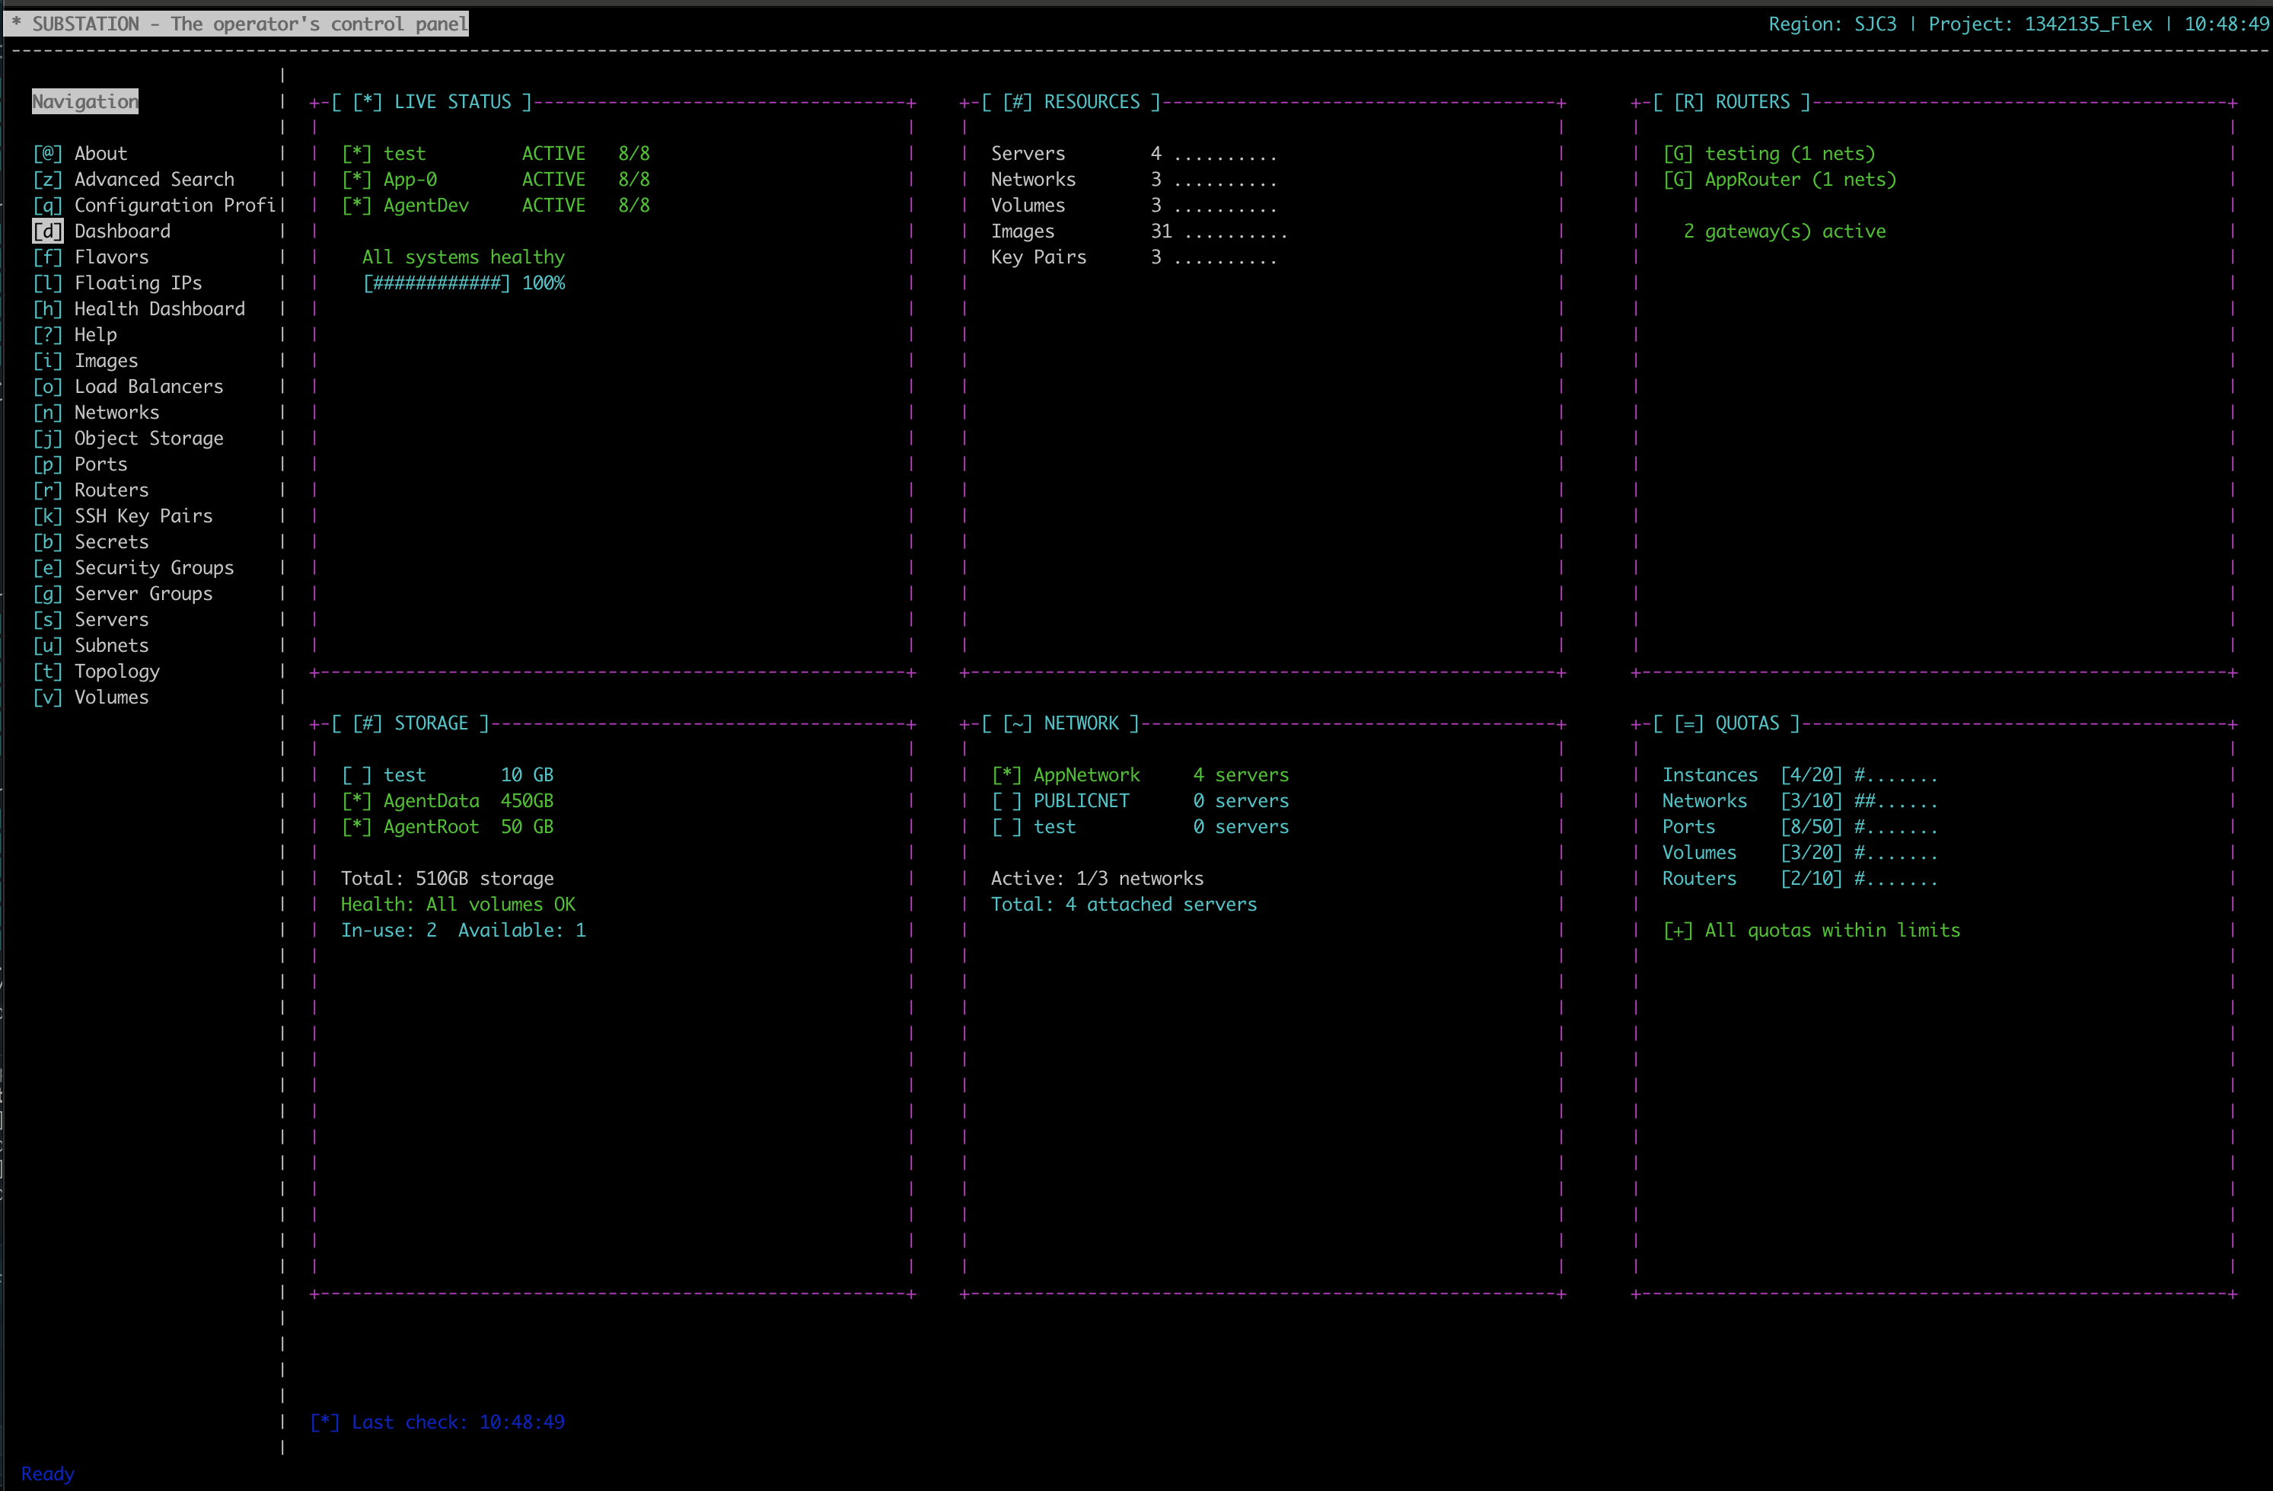This screenshot has width=2273, height=1491.
Task: Click the [t] Topology key icon
Action: [48, 672]
